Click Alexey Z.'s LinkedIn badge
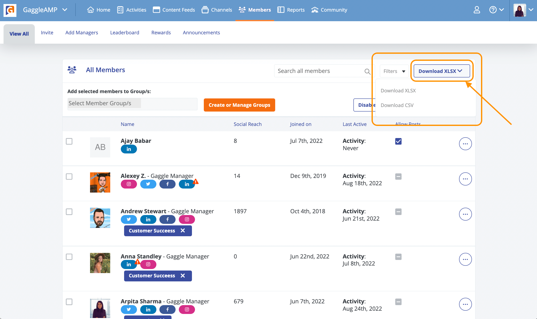This screenshot has height=319, width=537. tap(187, 184)
